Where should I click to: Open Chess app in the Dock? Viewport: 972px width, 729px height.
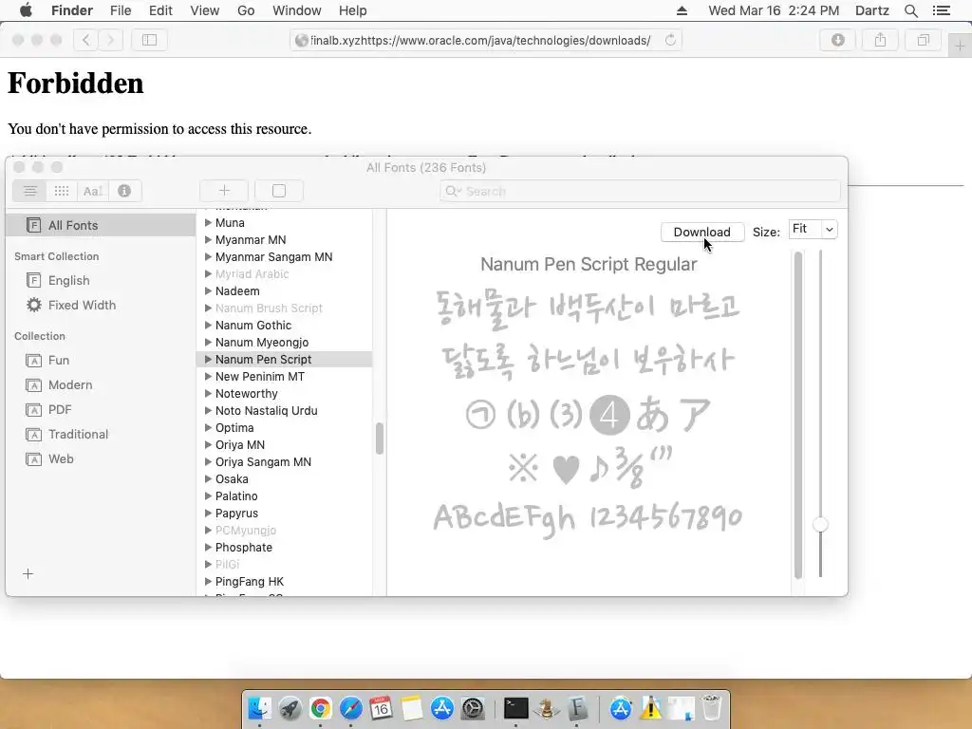pyautogui.click(x=546, y=708)
